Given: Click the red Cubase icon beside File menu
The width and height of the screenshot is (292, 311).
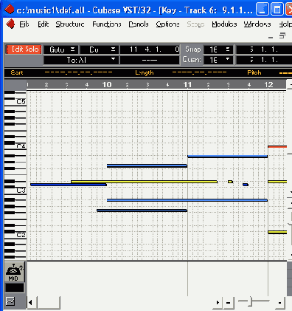Looking at the screenshot, I should point(10,24).
